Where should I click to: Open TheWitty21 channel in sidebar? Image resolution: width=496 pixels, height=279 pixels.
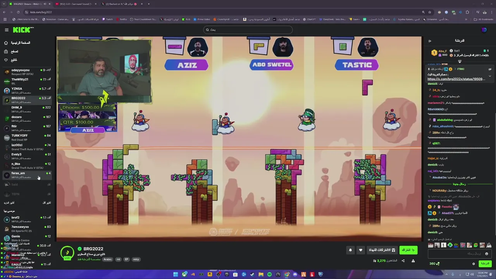(x=27, y=81)
